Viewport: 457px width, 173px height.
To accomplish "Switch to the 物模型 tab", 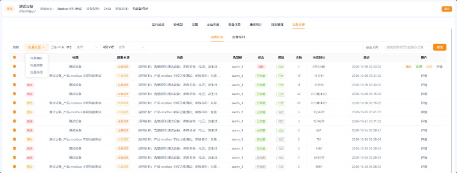I will tap(178, 25).
